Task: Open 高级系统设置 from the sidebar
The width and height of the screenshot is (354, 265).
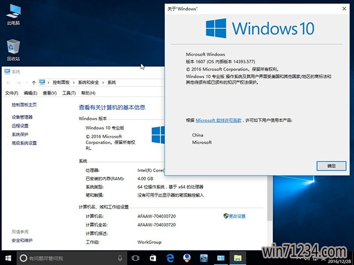Action: tap(24, 143)
